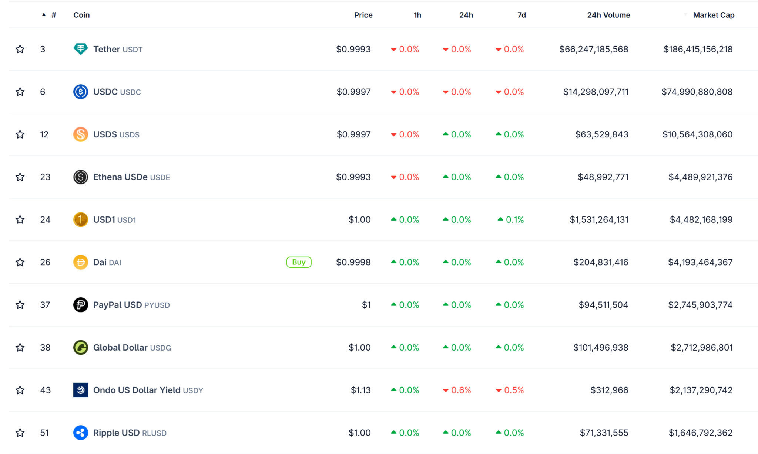
Task: Sort by 24h Volume column
Action: (x=608, y=15)
